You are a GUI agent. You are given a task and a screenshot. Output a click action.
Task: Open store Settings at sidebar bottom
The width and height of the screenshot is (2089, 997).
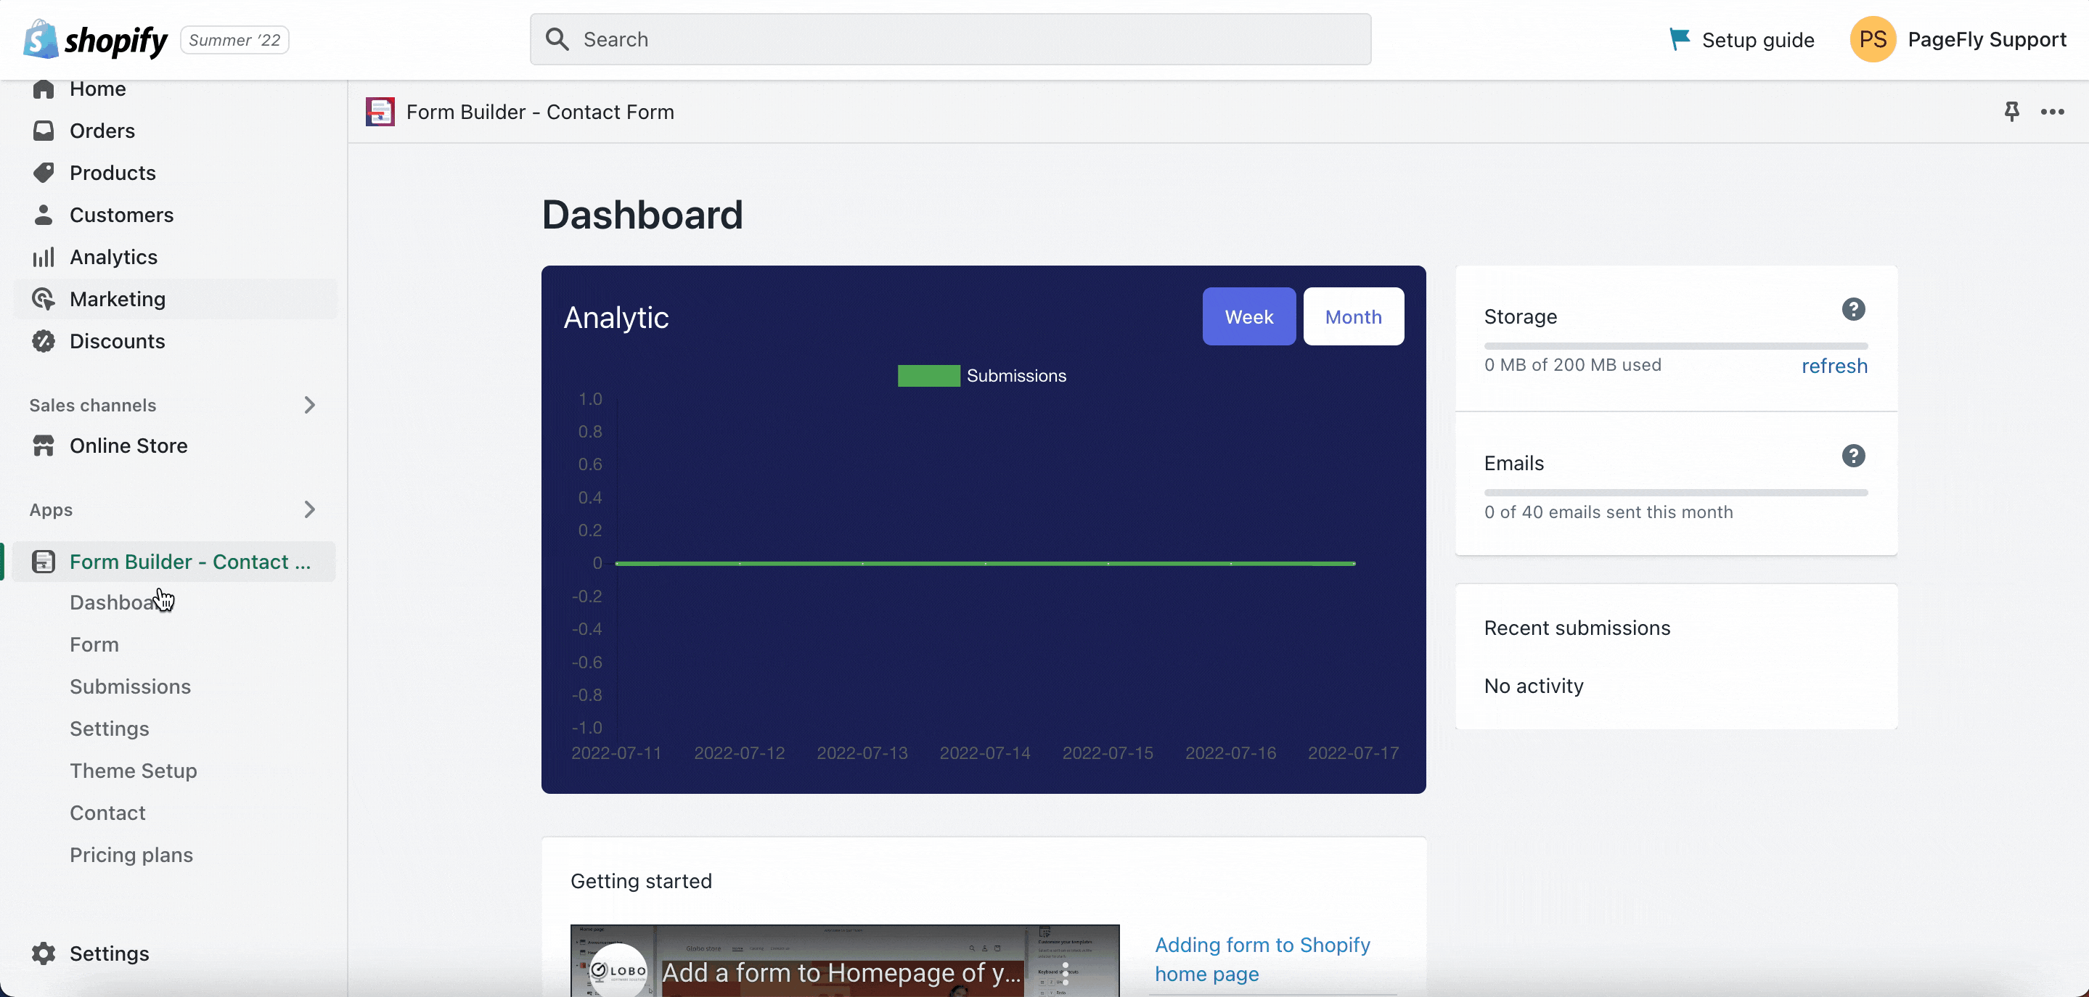[110, 953]
